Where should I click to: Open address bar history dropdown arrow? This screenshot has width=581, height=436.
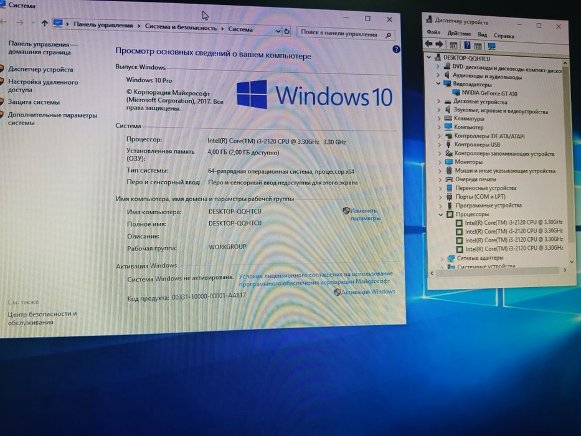(x=278, y=31)
